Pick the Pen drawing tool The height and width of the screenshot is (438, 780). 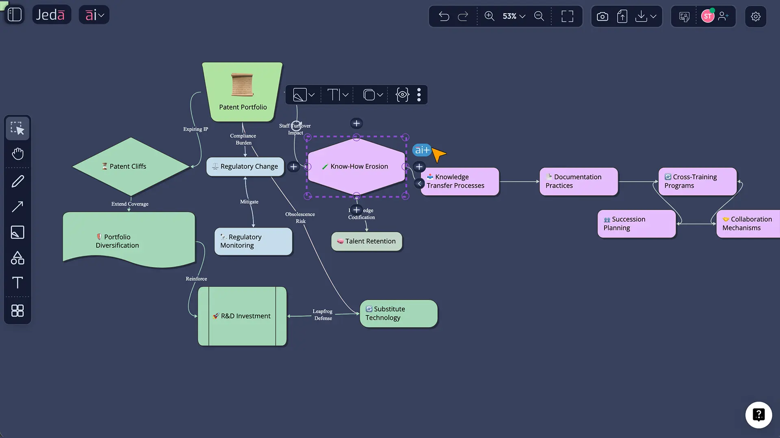coord(17,181)
